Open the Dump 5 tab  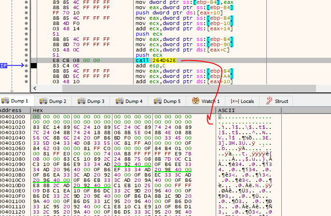point(167,101)
